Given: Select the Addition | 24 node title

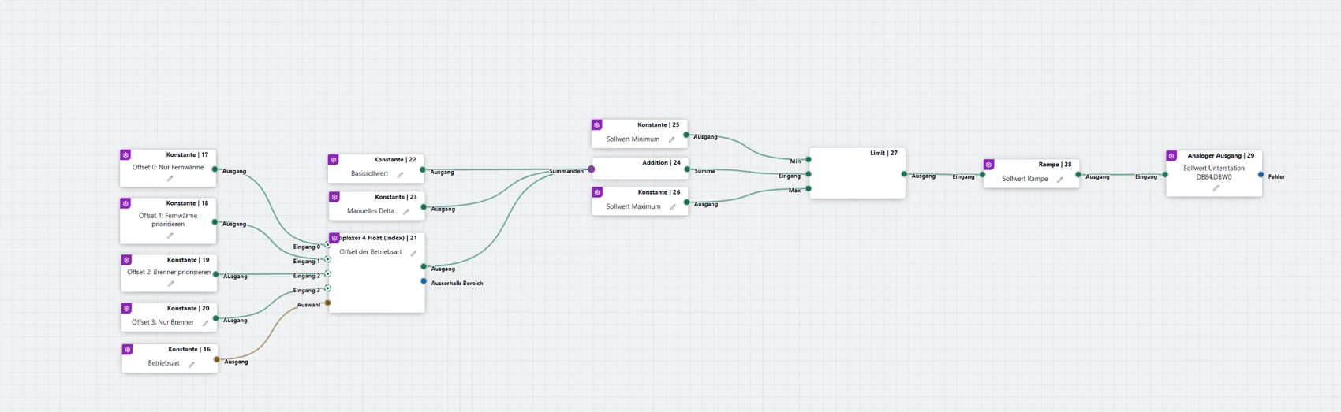Looking at the screenshot, I should point(661,163).
